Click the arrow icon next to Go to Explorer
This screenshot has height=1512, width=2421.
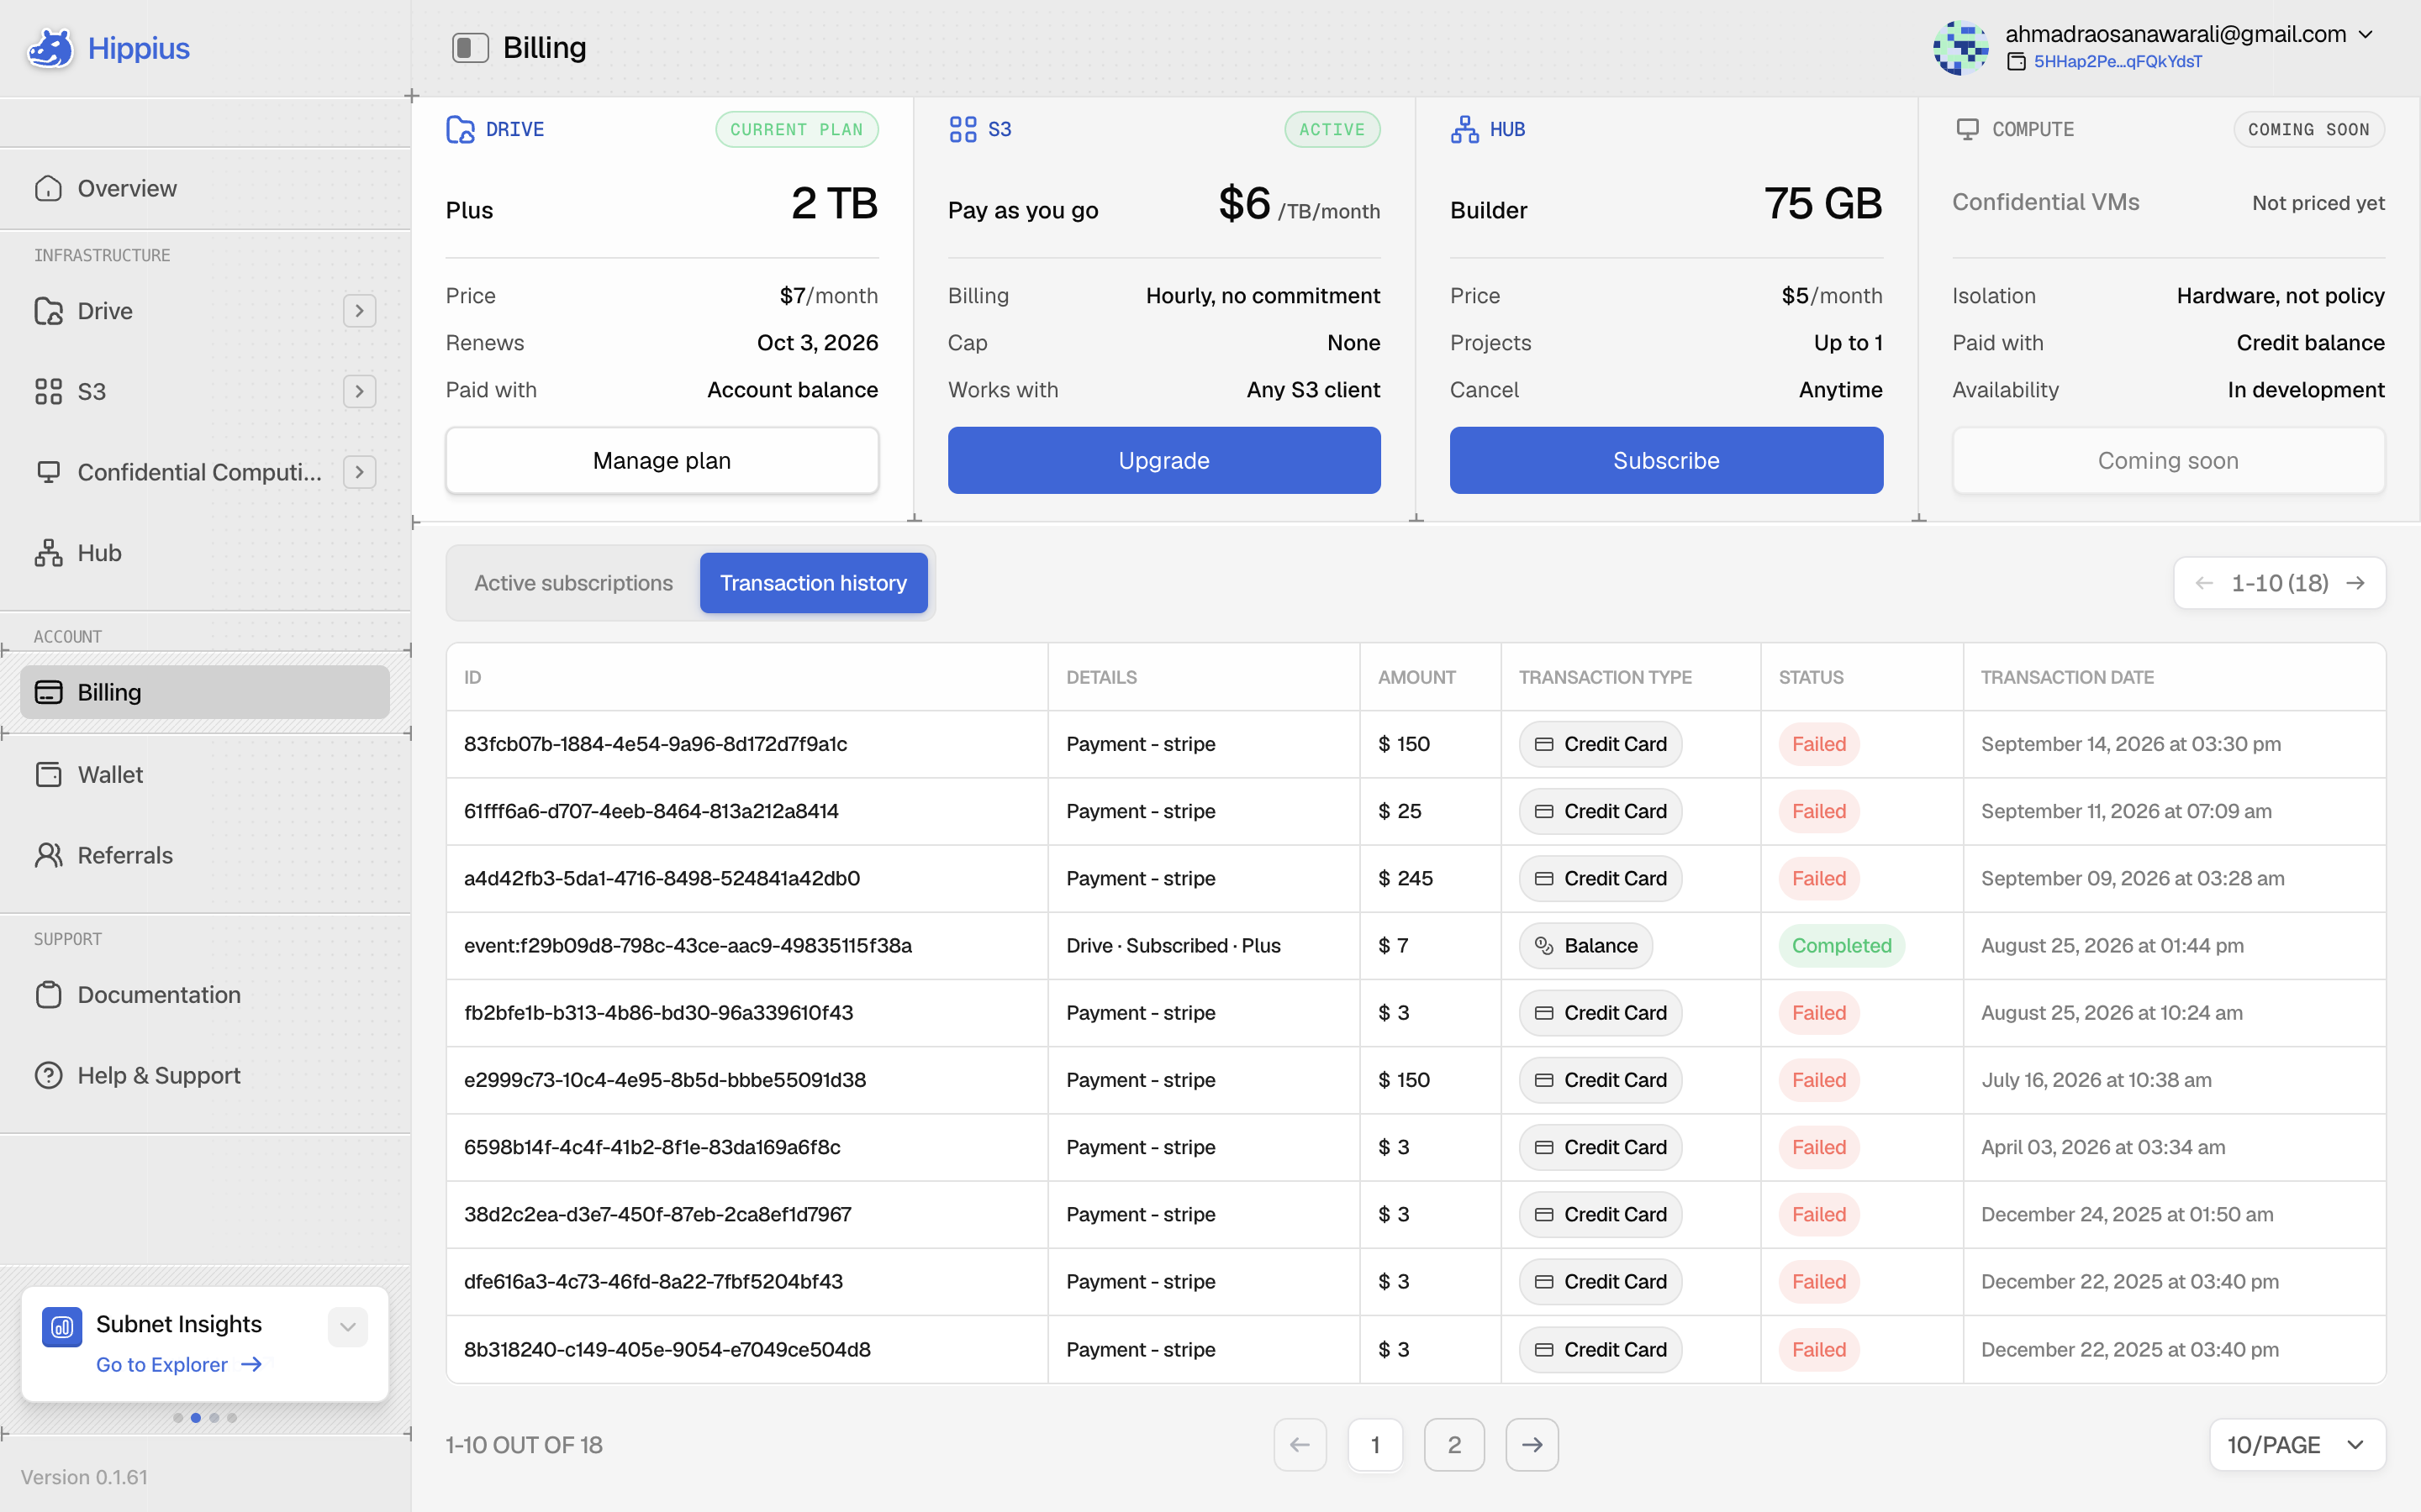[x=251, y=1364]
